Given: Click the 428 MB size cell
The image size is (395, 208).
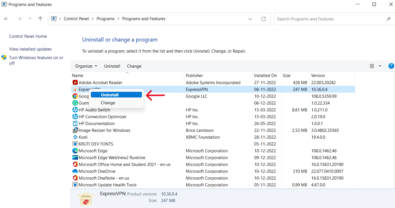Looking at the screenshot, I should (300, 83).
